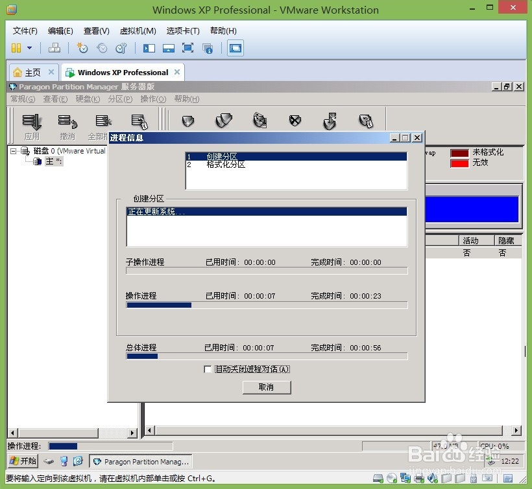This screenshot has width=532, height=489.
Task: Click right arrow of the partition list scrollbar
Action: (516, 431)
